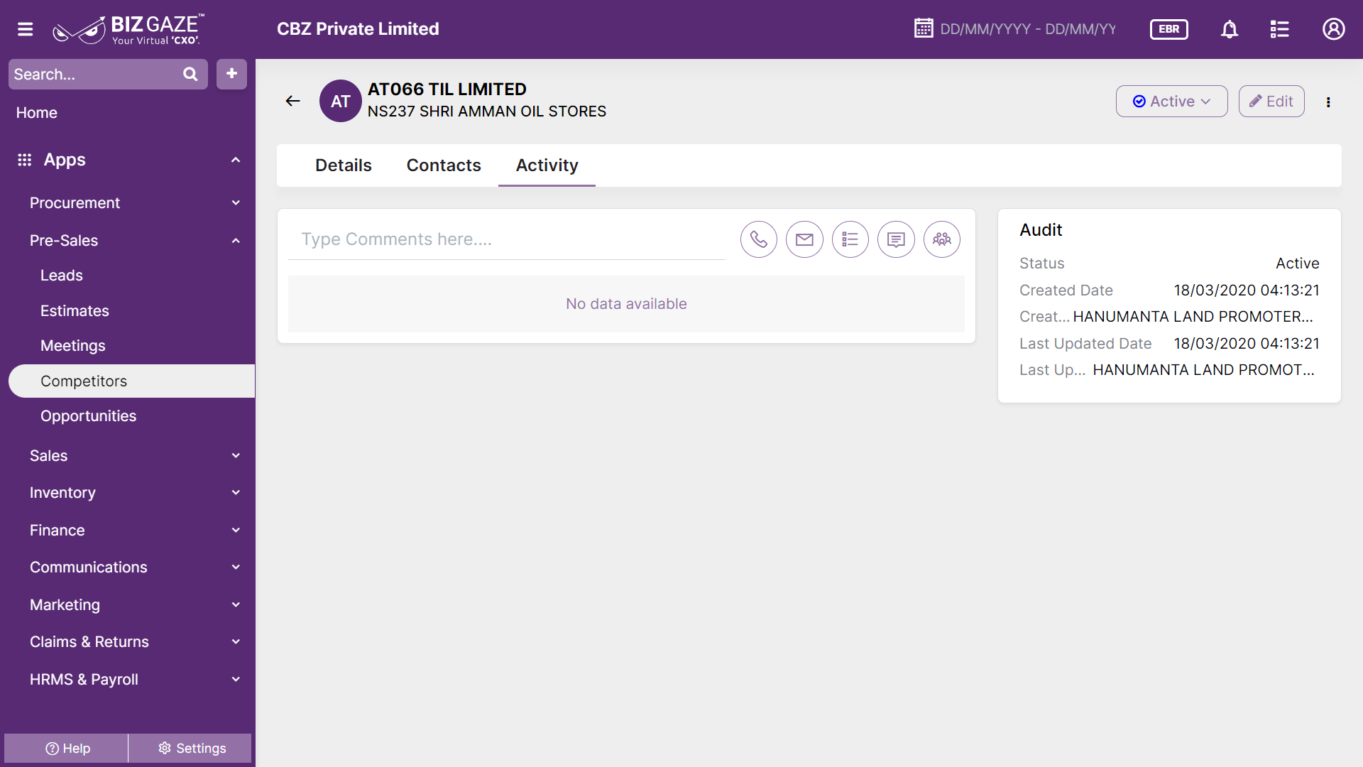This screenshot has height=767, width=1363.
Task: Open Estimates in the sidebar
Action: pos(75,311)
